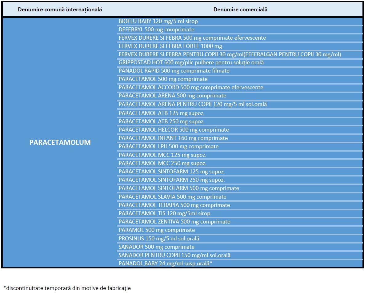The height and width of the screenshot is (293, 368).
Task: Click PARACETAMOL ARENA 500 mg comprimate
Action: [240, 96]
